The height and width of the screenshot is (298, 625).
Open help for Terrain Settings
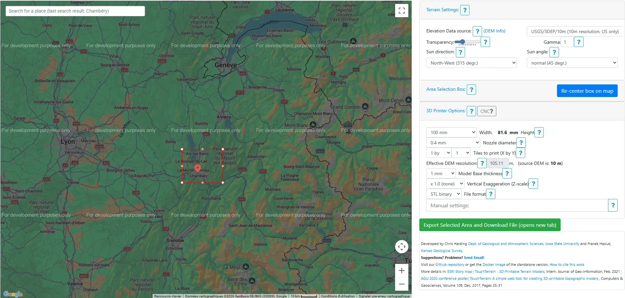(465, 10)
